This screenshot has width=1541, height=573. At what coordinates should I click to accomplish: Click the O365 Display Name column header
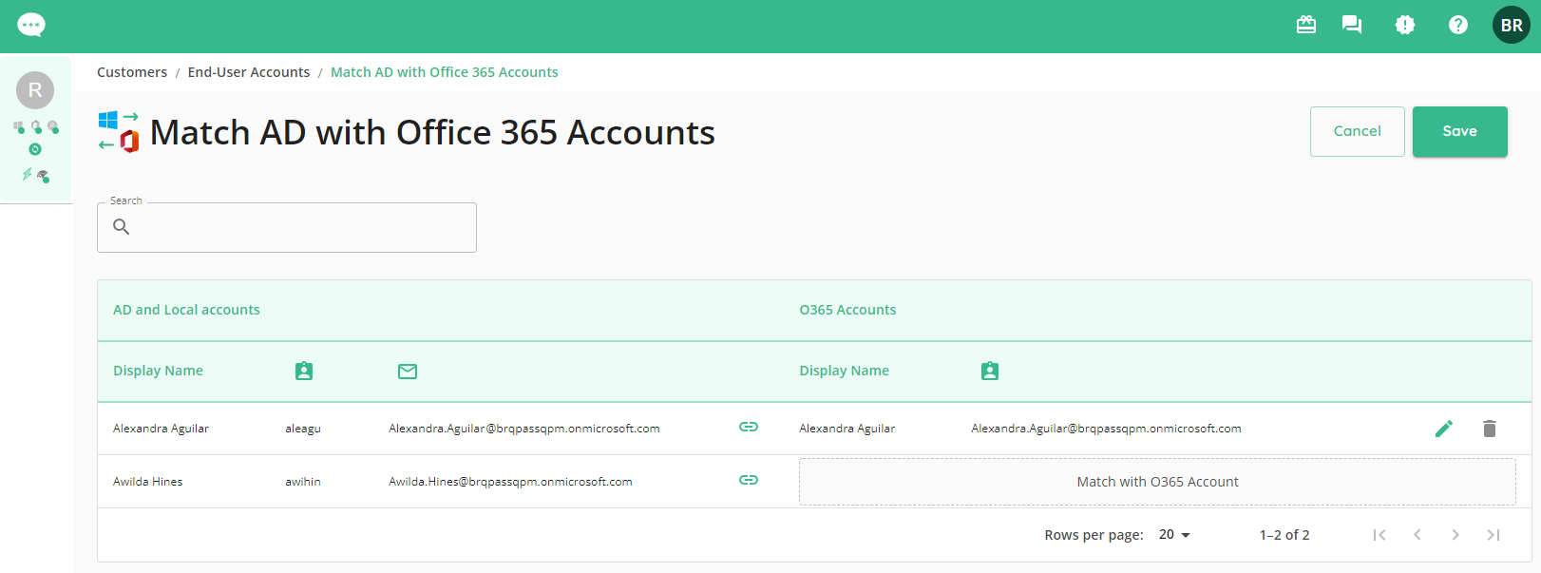point(845,371)
